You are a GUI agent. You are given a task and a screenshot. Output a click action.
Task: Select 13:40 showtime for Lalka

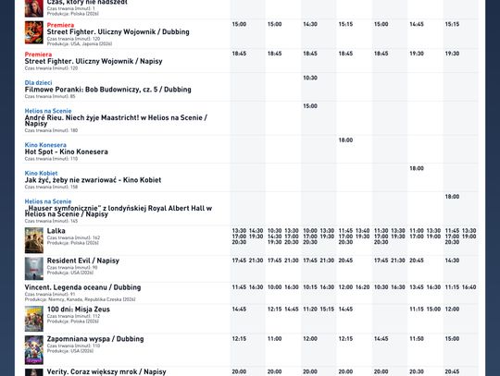coord(363,231)
